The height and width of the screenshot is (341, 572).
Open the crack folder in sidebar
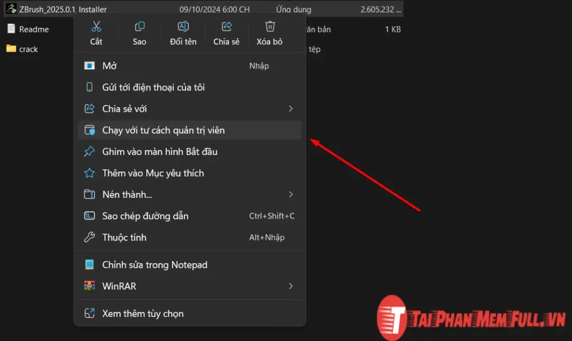[x=26, y=49]
